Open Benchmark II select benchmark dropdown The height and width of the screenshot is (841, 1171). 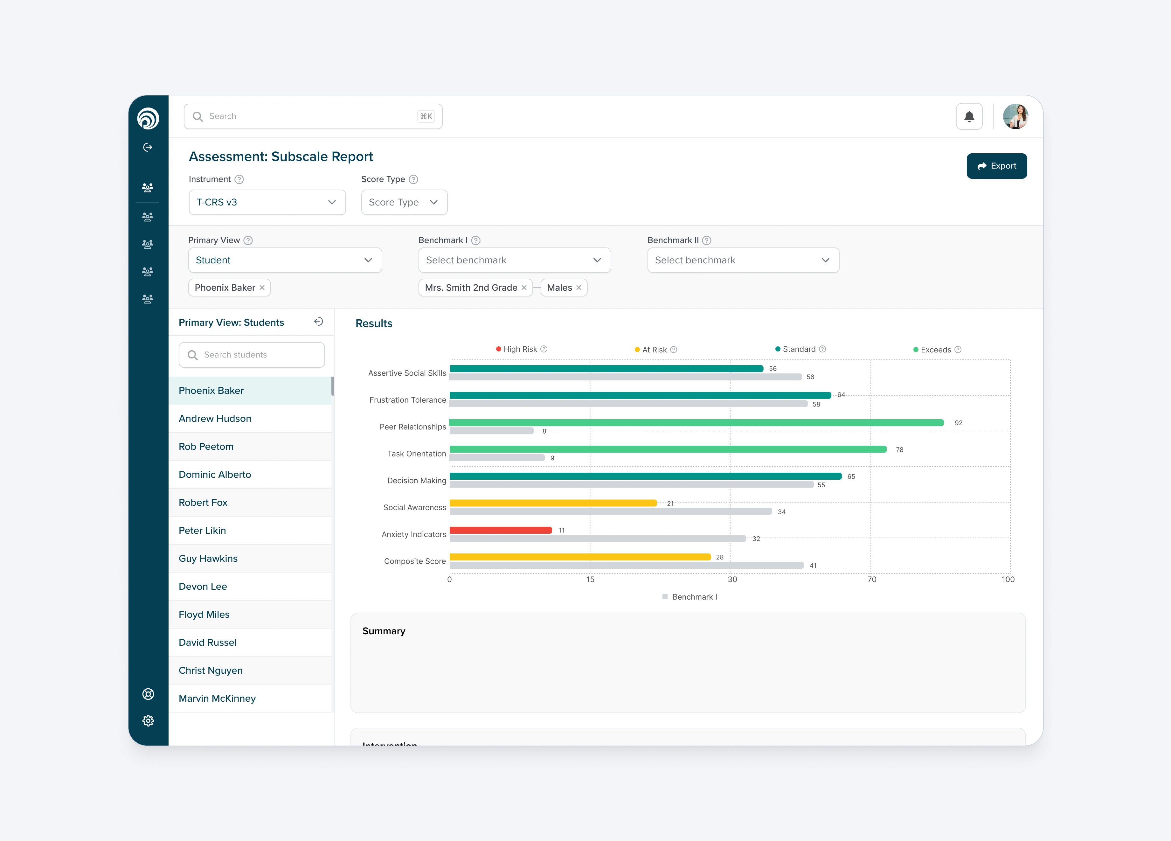(x=743, y=260)
